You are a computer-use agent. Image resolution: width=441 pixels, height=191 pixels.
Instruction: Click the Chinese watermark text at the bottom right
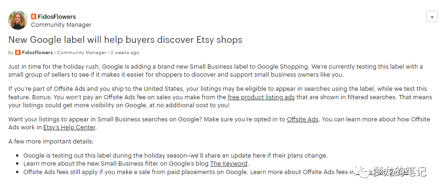pyautogui.click(x=400, y=172)
